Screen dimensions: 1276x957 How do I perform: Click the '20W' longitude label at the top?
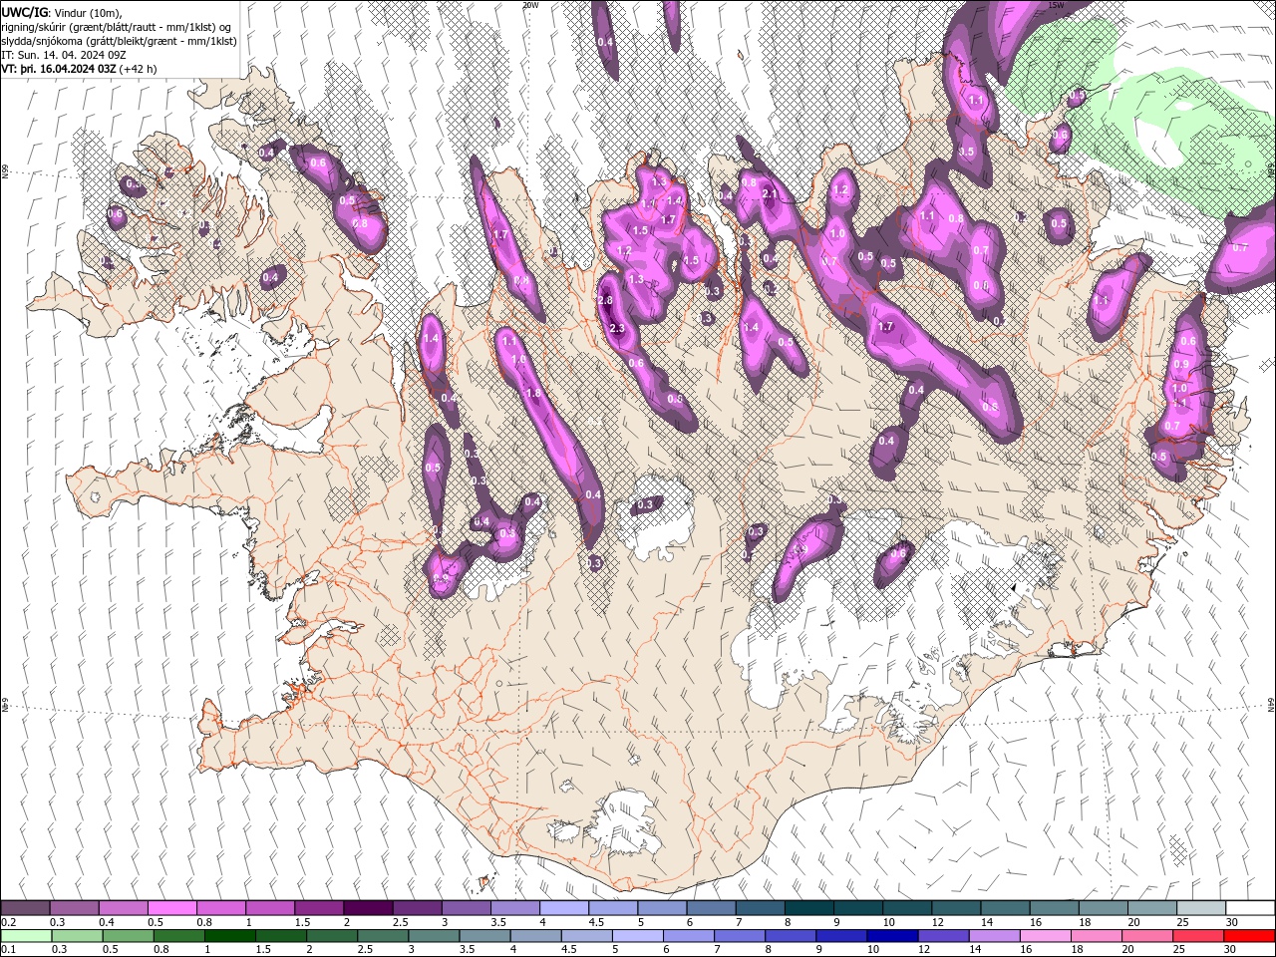pos(530,5)
